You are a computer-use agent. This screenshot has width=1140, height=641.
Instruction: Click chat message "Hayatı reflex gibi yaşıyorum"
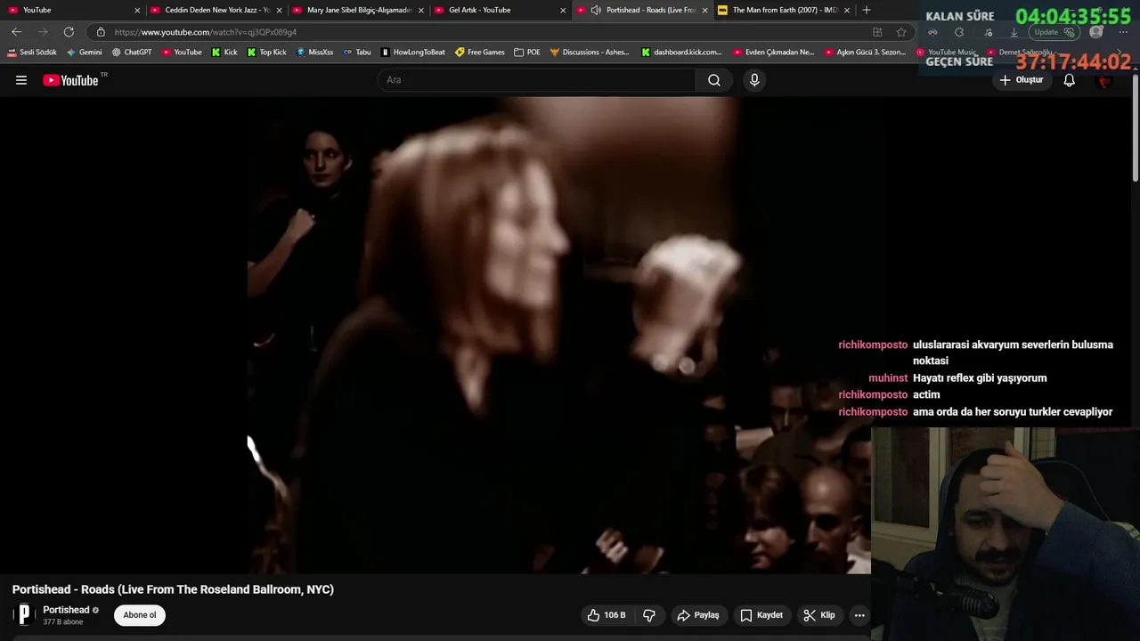coord(980,377)
